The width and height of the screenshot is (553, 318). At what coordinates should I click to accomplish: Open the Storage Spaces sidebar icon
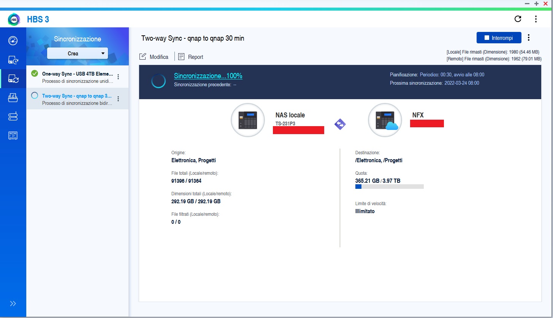point(13,117)
